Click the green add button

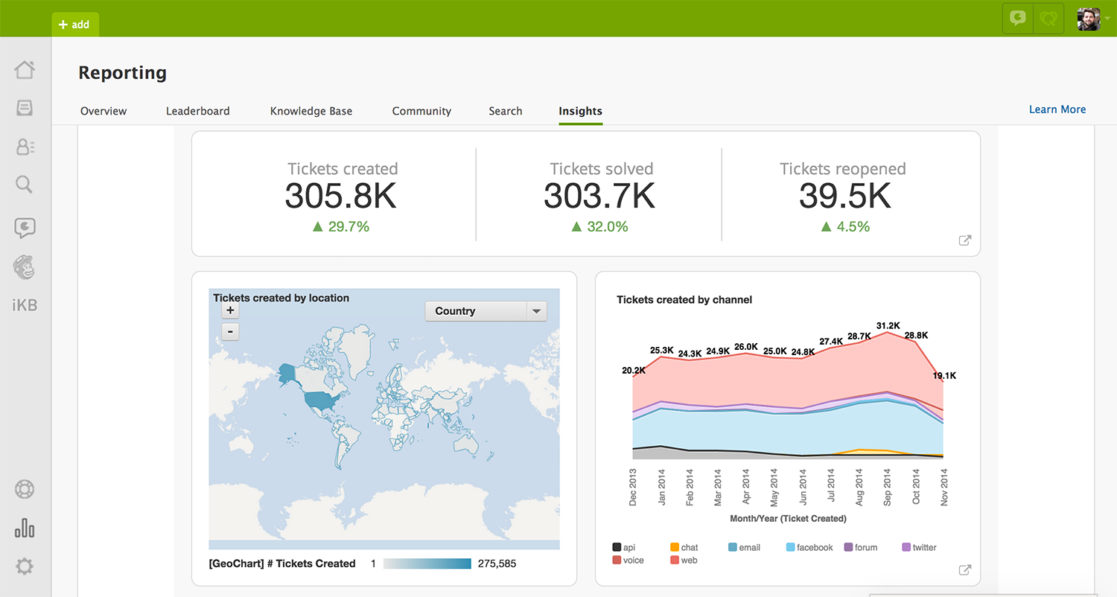(74, 25)
